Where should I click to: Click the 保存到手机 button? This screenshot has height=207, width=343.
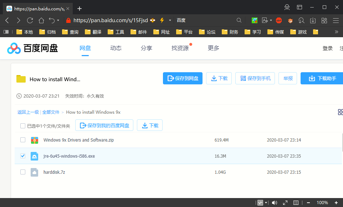tap(255, 78)
